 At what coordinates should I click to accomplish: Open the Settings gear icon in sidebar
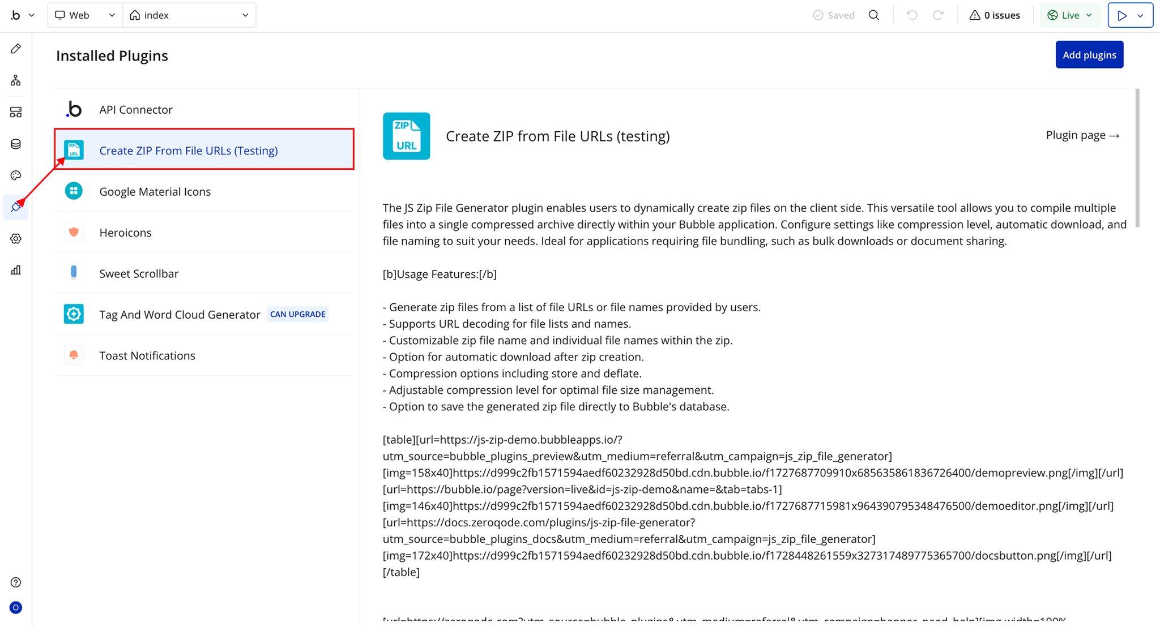click(x=16, y=239)
